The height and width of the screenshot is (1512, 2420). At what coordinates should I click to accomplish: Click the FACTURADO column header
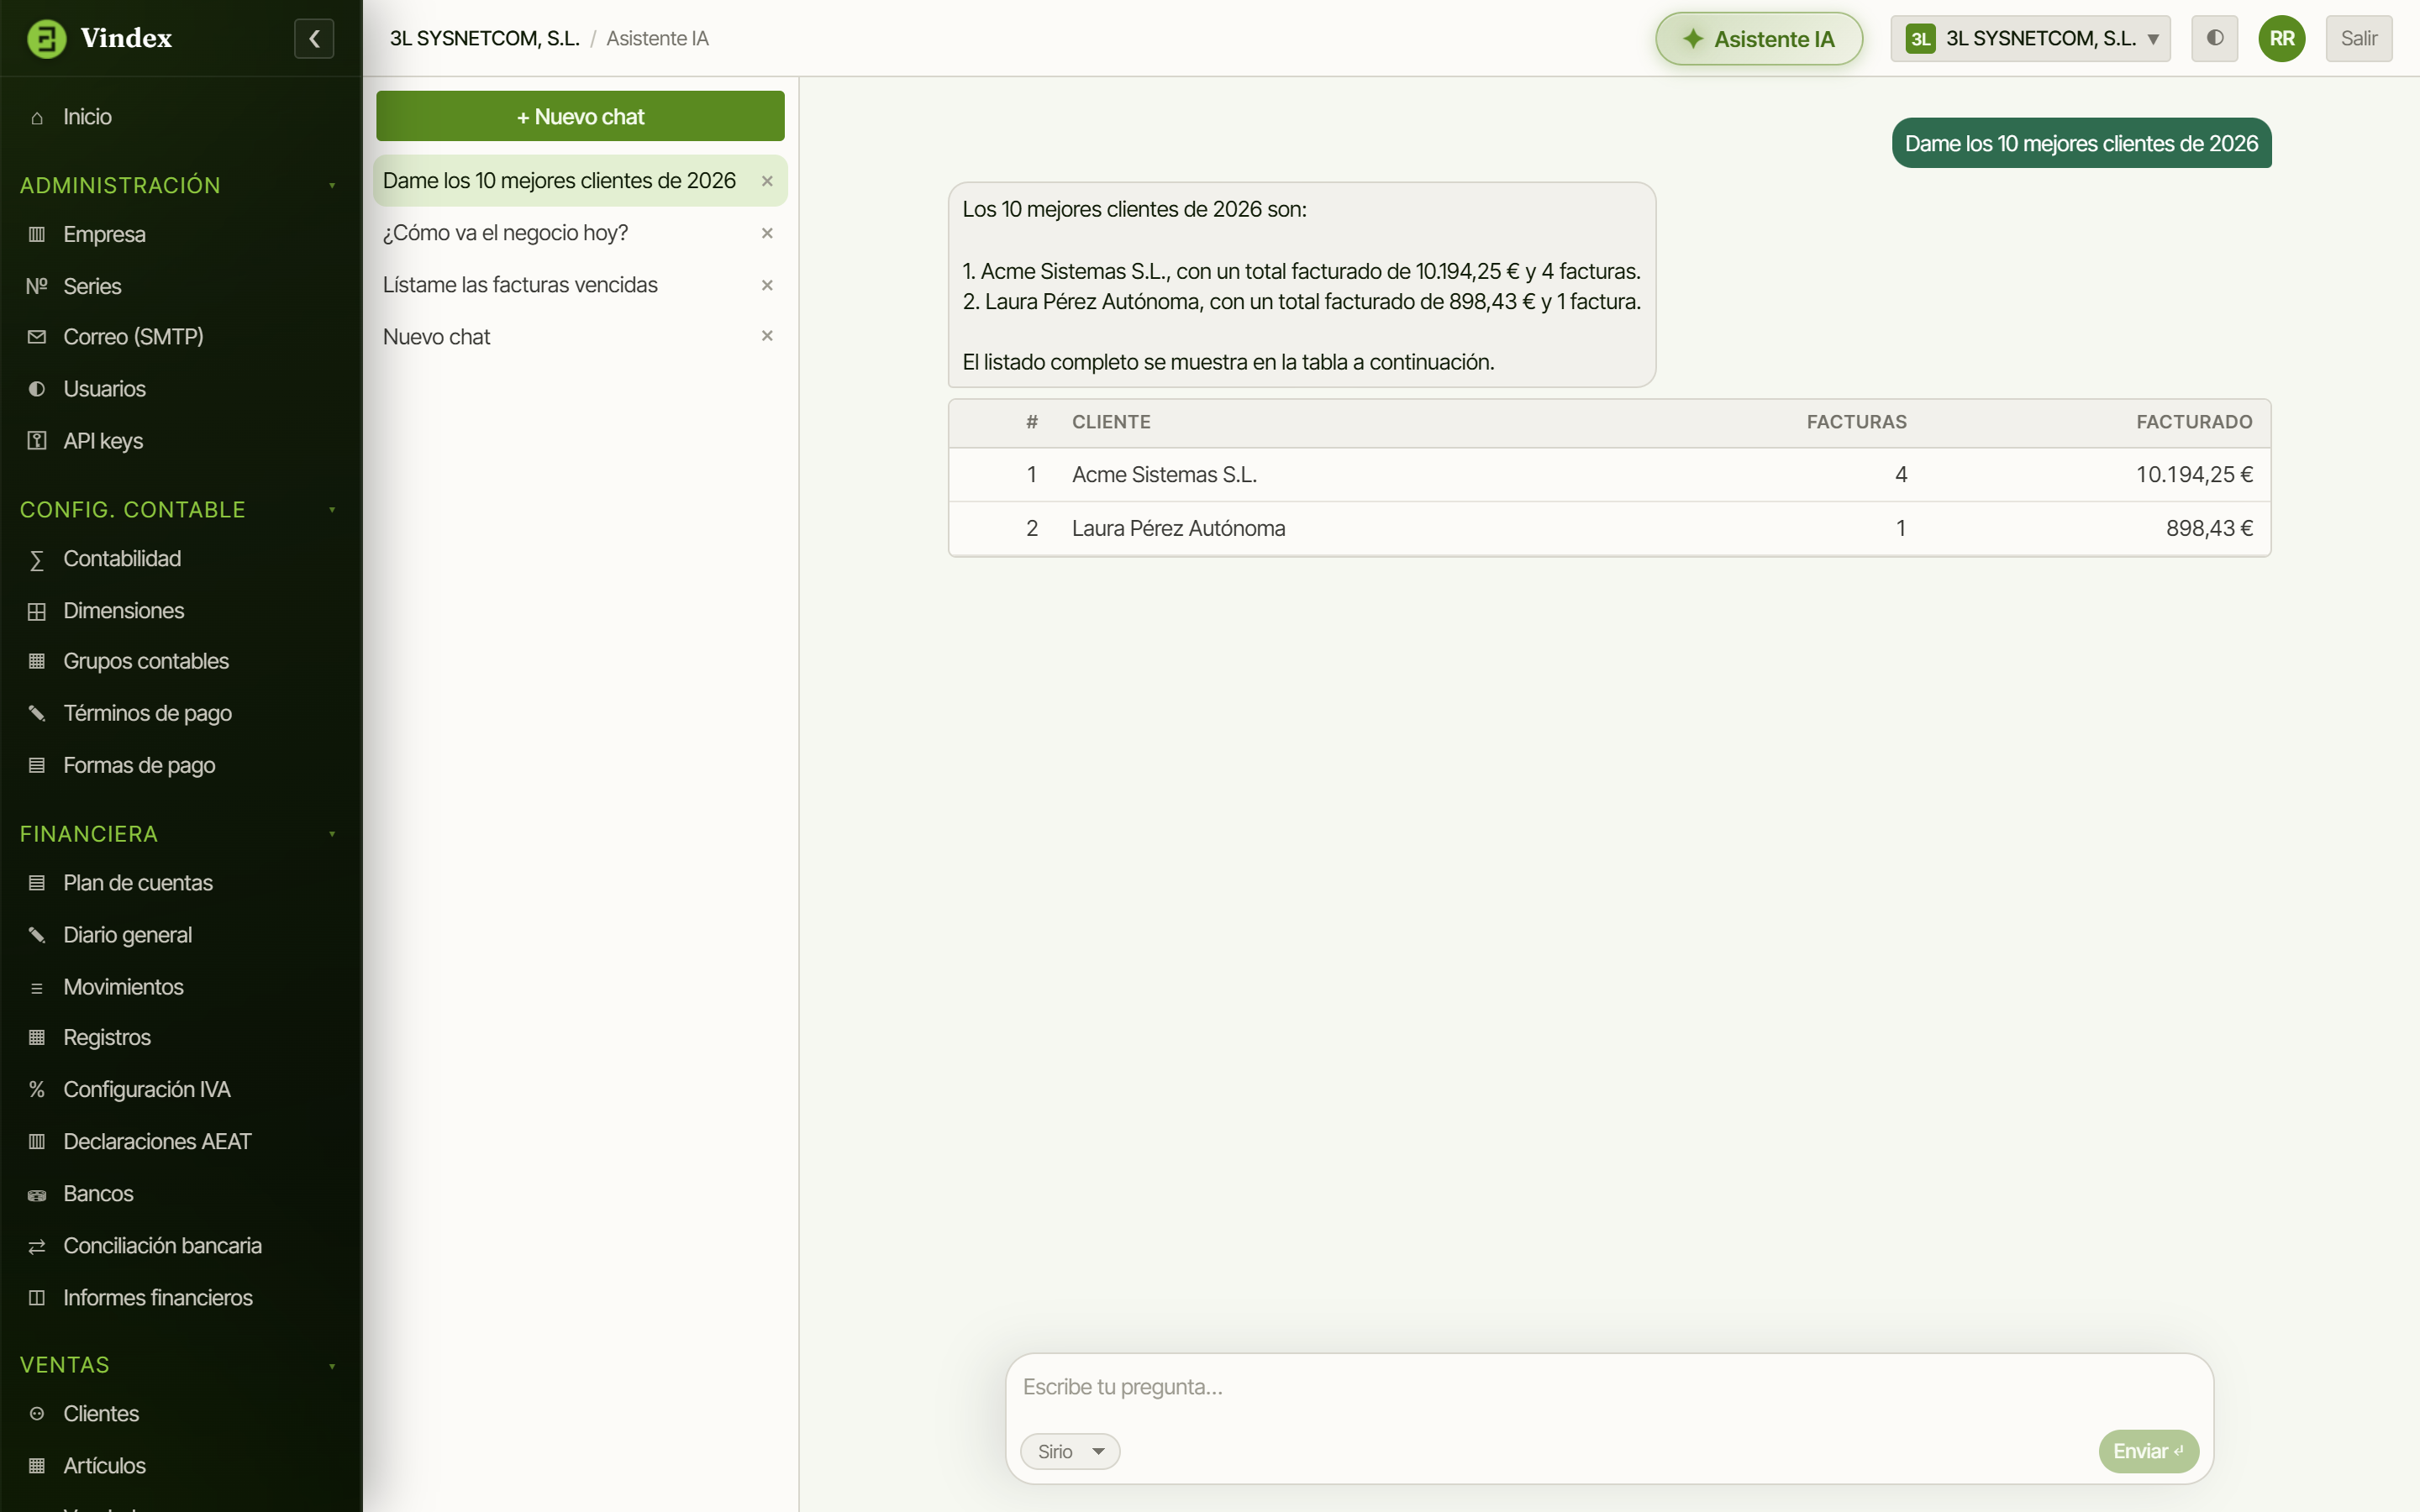pos(2194,422)
